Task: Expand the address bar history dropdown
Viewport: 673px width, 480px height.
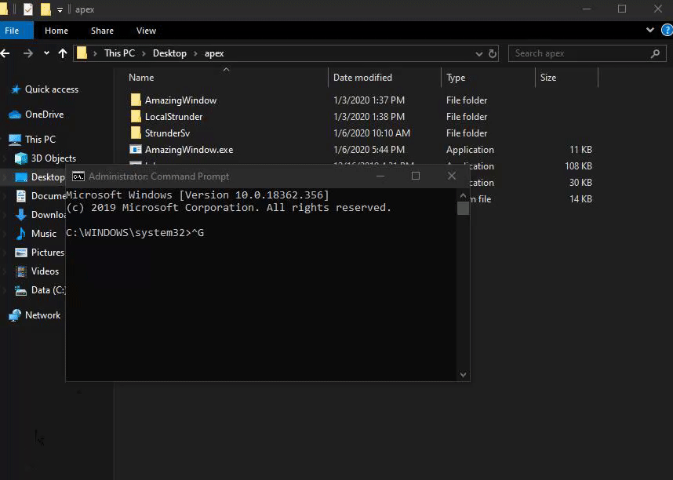Action: click(479, 53)
